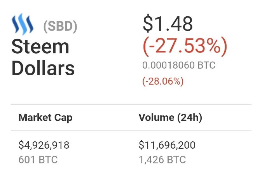
Task: Click the 1,426 BTC volume figure
Action: pos(162,159)
